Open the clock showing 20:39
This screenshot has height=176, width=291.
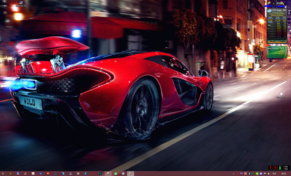284,173
